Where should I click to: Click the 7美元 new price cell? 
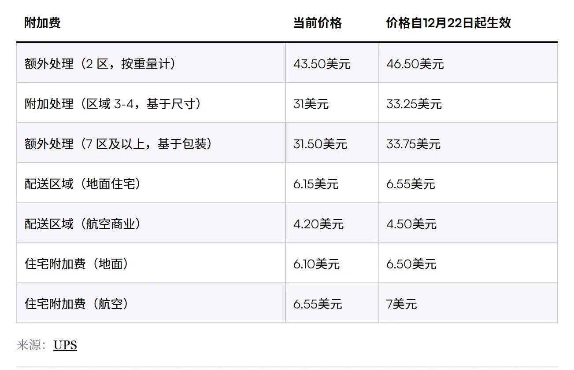pyautogui.click(x=401, y=304)
